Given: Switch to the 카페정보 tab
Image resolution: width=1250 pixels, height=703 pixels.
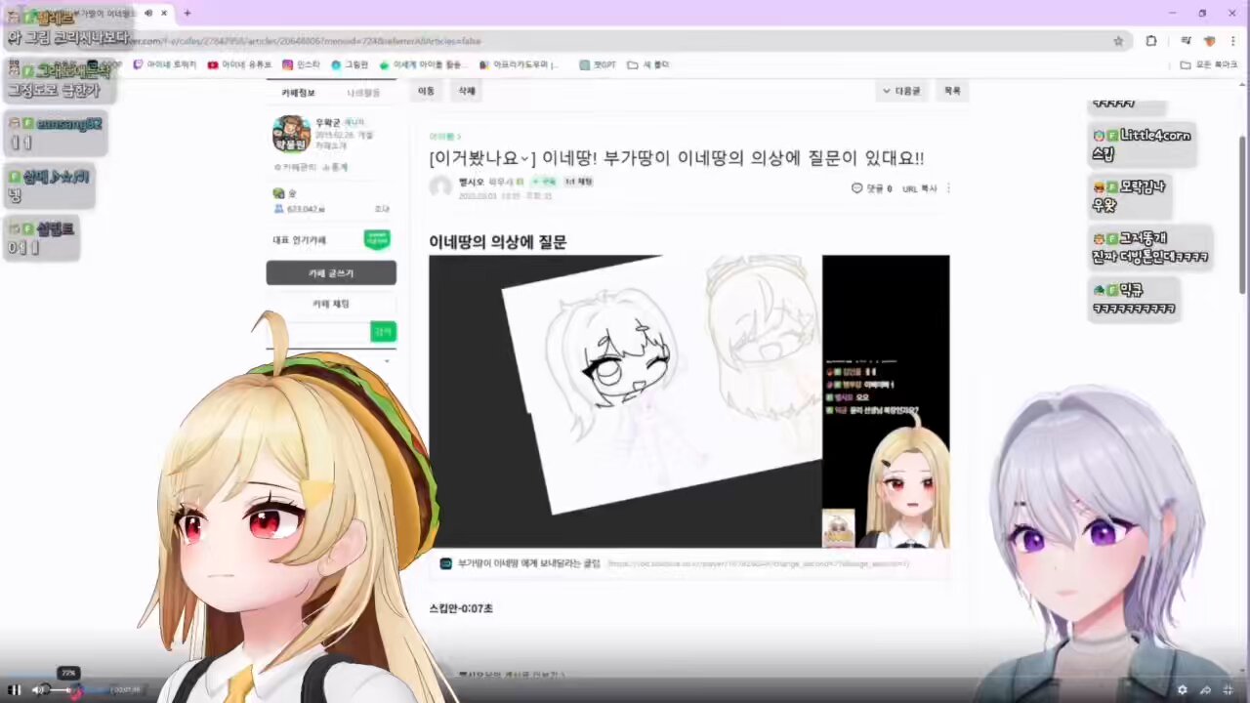Looking at the screenshot, I should point(298,93).
